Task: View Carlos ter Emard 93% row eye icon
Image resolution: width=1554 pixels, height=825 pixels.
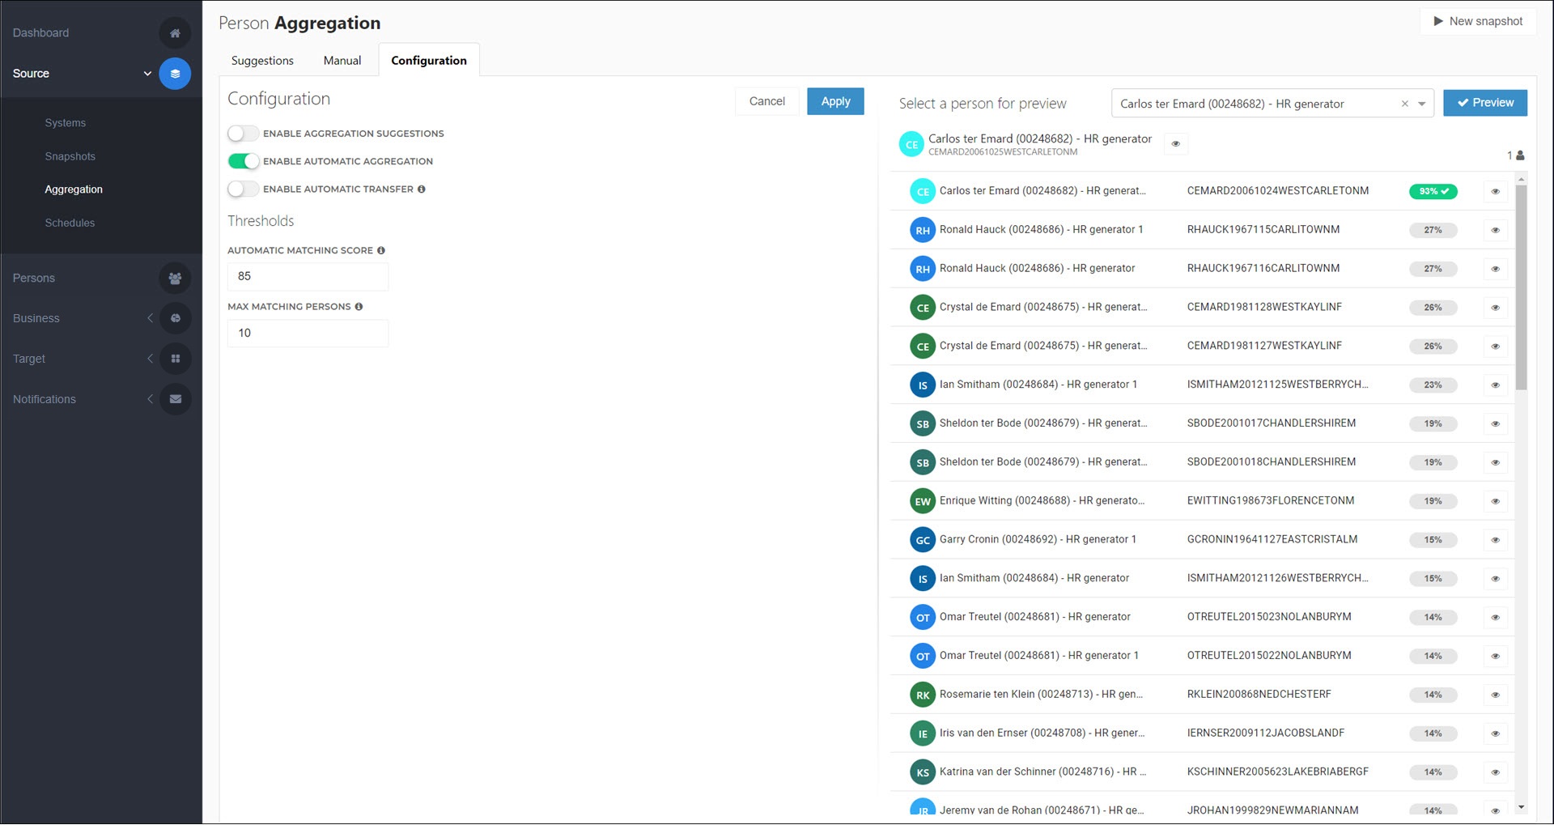Action: point(1495,192)
